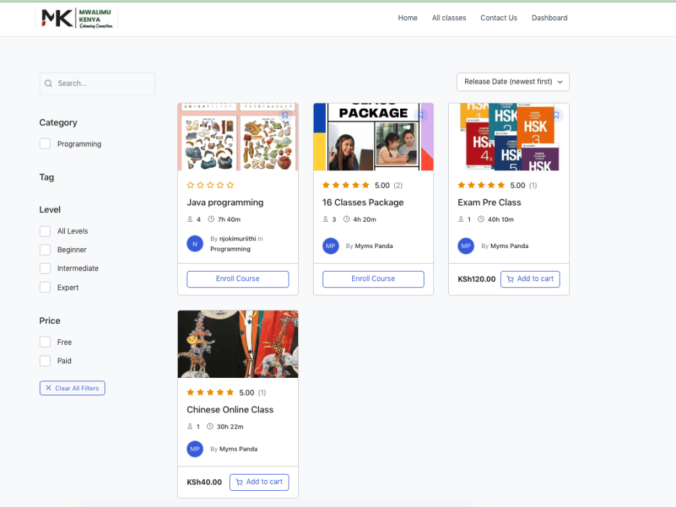The width and height of the screenshot is (676, 507).
Task: Open the Exam Pre Class title
Action: click(x=489, y=202)
